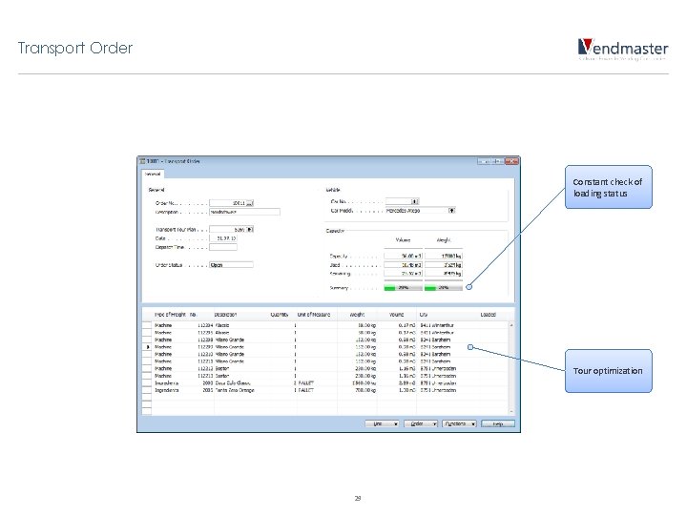Viewport: 687px width, 515px height.
Task: Click the Remaining Volume value field
Action: pos(403,274)
